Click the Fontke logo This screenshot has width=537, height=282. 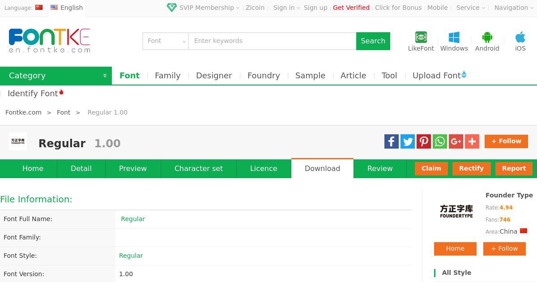pyautogui.click(x=49, y=41)
